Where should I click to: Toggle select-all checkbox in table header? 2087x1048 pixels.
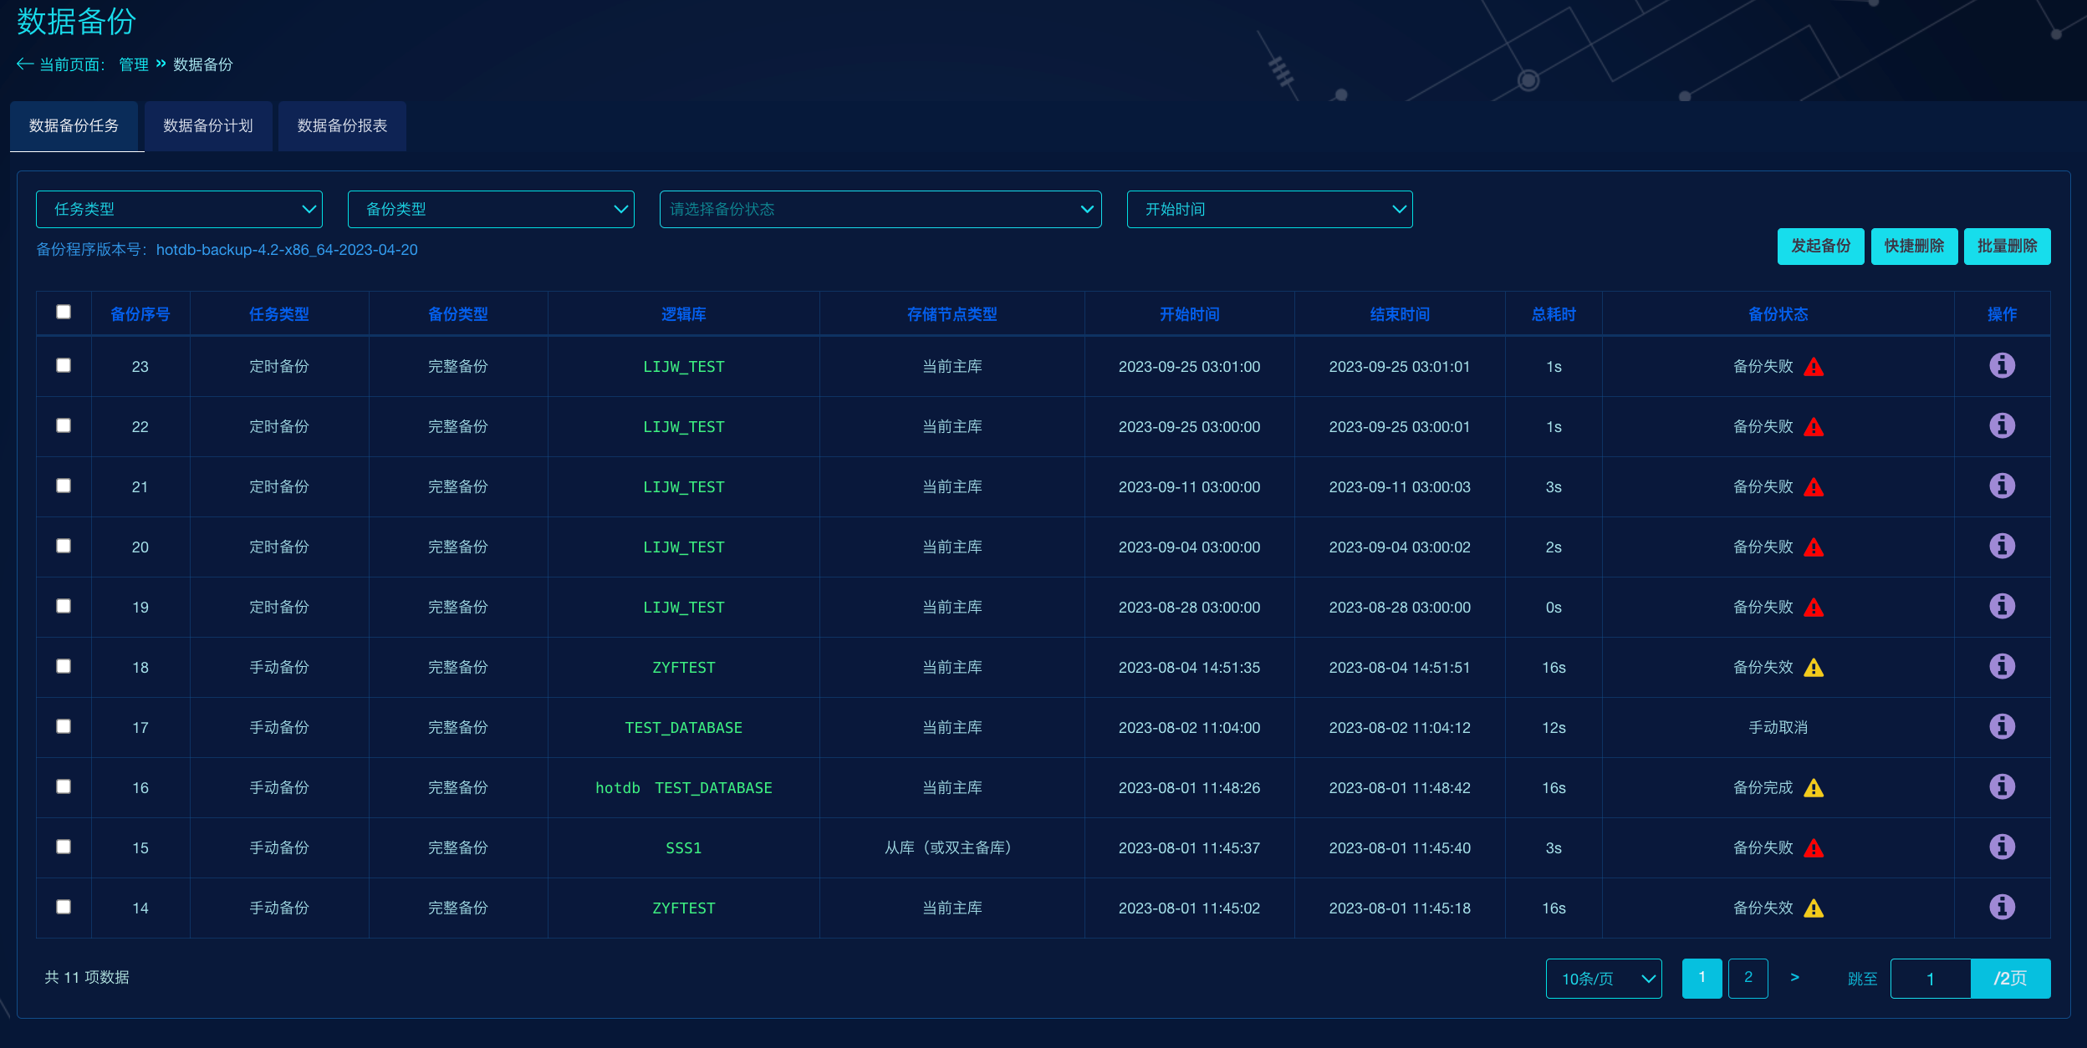tap(64, 312)
